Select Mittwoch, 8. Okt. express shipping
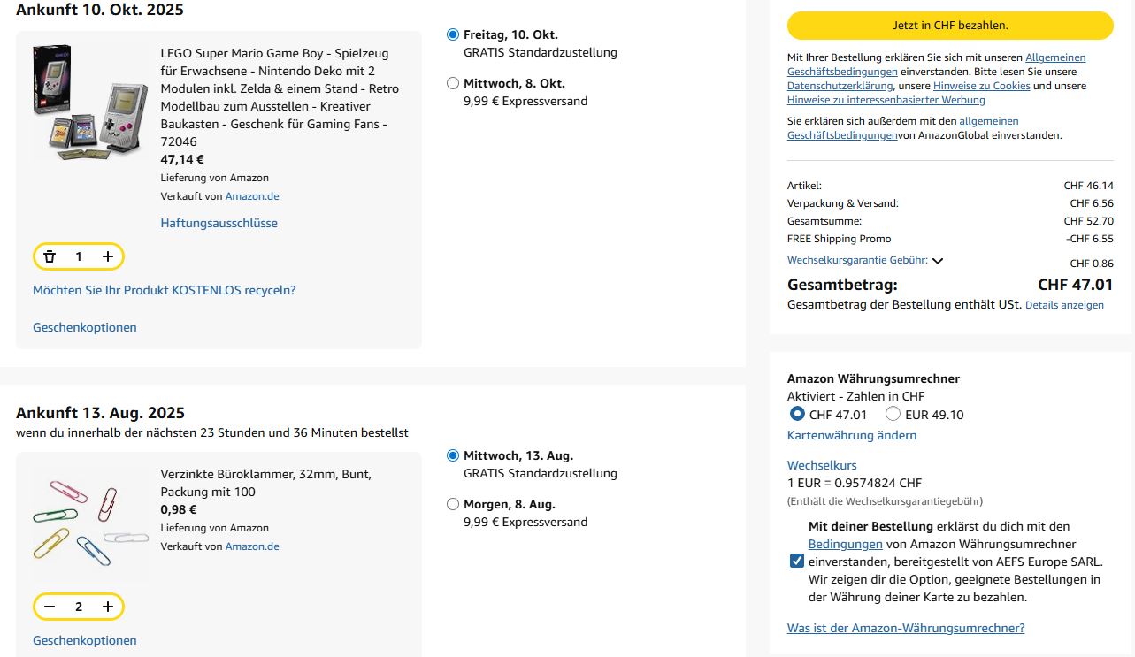Screen dimensions: 1135x657 [453, 83]
